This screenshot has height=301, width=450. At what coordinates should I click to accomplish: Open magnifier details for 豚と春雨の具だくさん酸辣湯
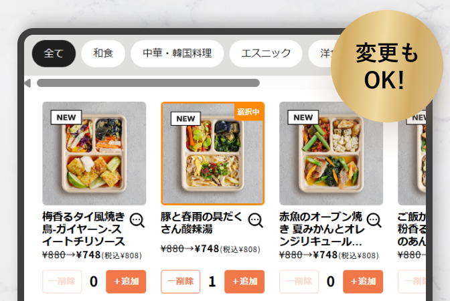(x=255, y=221)
